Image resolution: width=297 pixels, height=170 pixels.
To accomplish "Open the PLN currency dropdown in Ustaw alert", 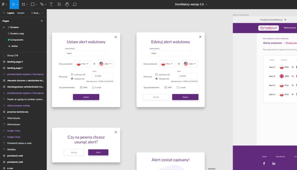I will [83, 64].
